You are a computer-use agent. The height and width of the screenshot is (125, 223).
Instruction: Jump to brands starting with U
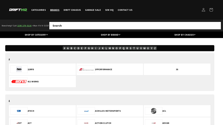(137, 48)
